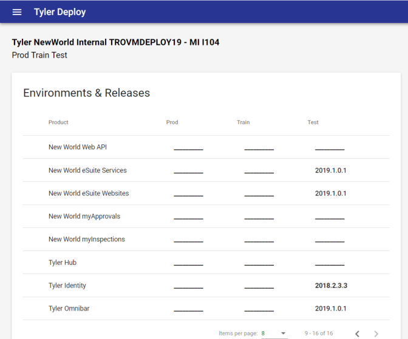Click the Tyler Deploy app title

click(x=59, y=12)
